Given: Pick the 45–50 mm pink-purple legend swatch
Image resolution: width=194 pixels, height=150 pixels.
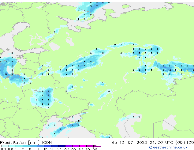Looking at the screenshot, I should coord(90,146).
